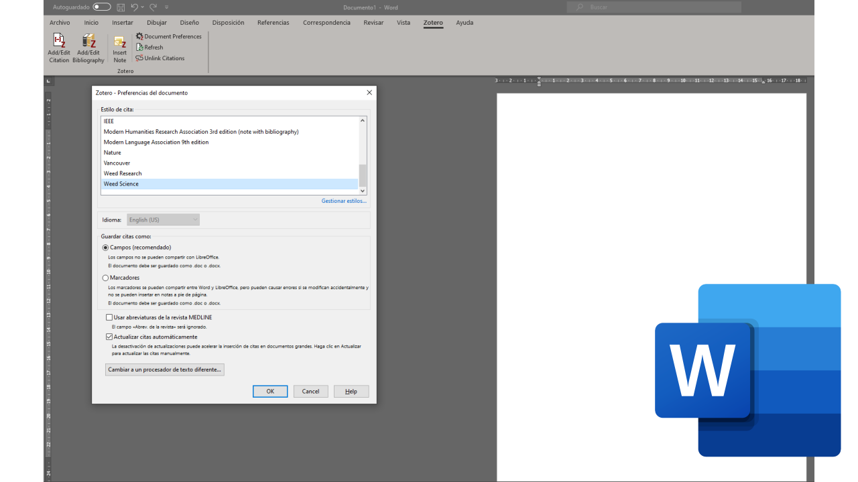
Task: Expand the Quick Access Toolbar customize arrow
Action: pyautogui.click(x=167, y=7)
